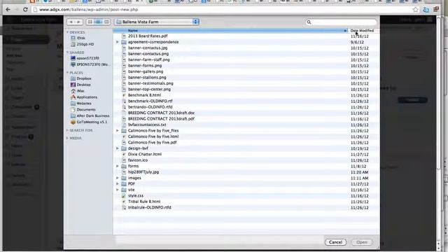Screen dimensions: 448x252
Task: Sort files by Date Modified column
Action: 363,31
